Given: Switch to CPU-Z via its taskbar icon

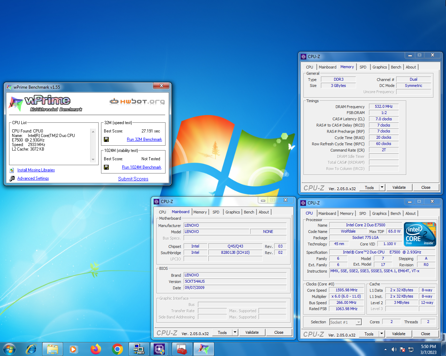Looking at the screenshot, I should 160,349.
